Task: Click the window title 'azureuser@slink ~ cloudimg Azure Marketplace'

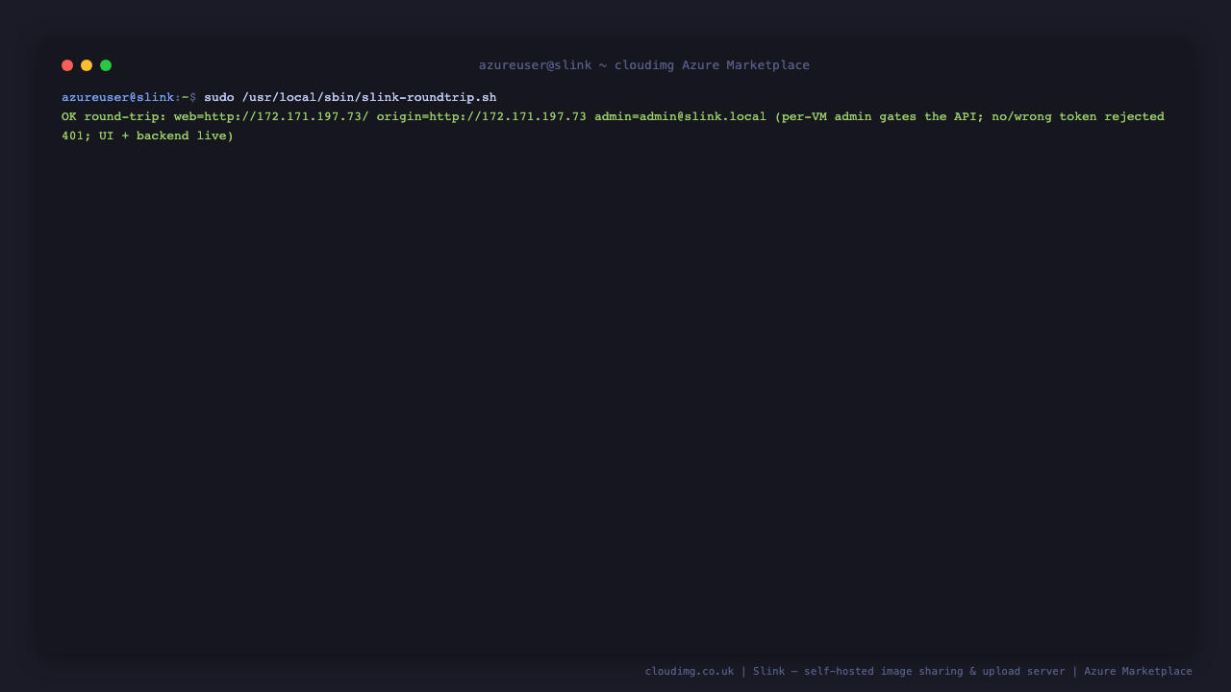Action: coord(644,65)
